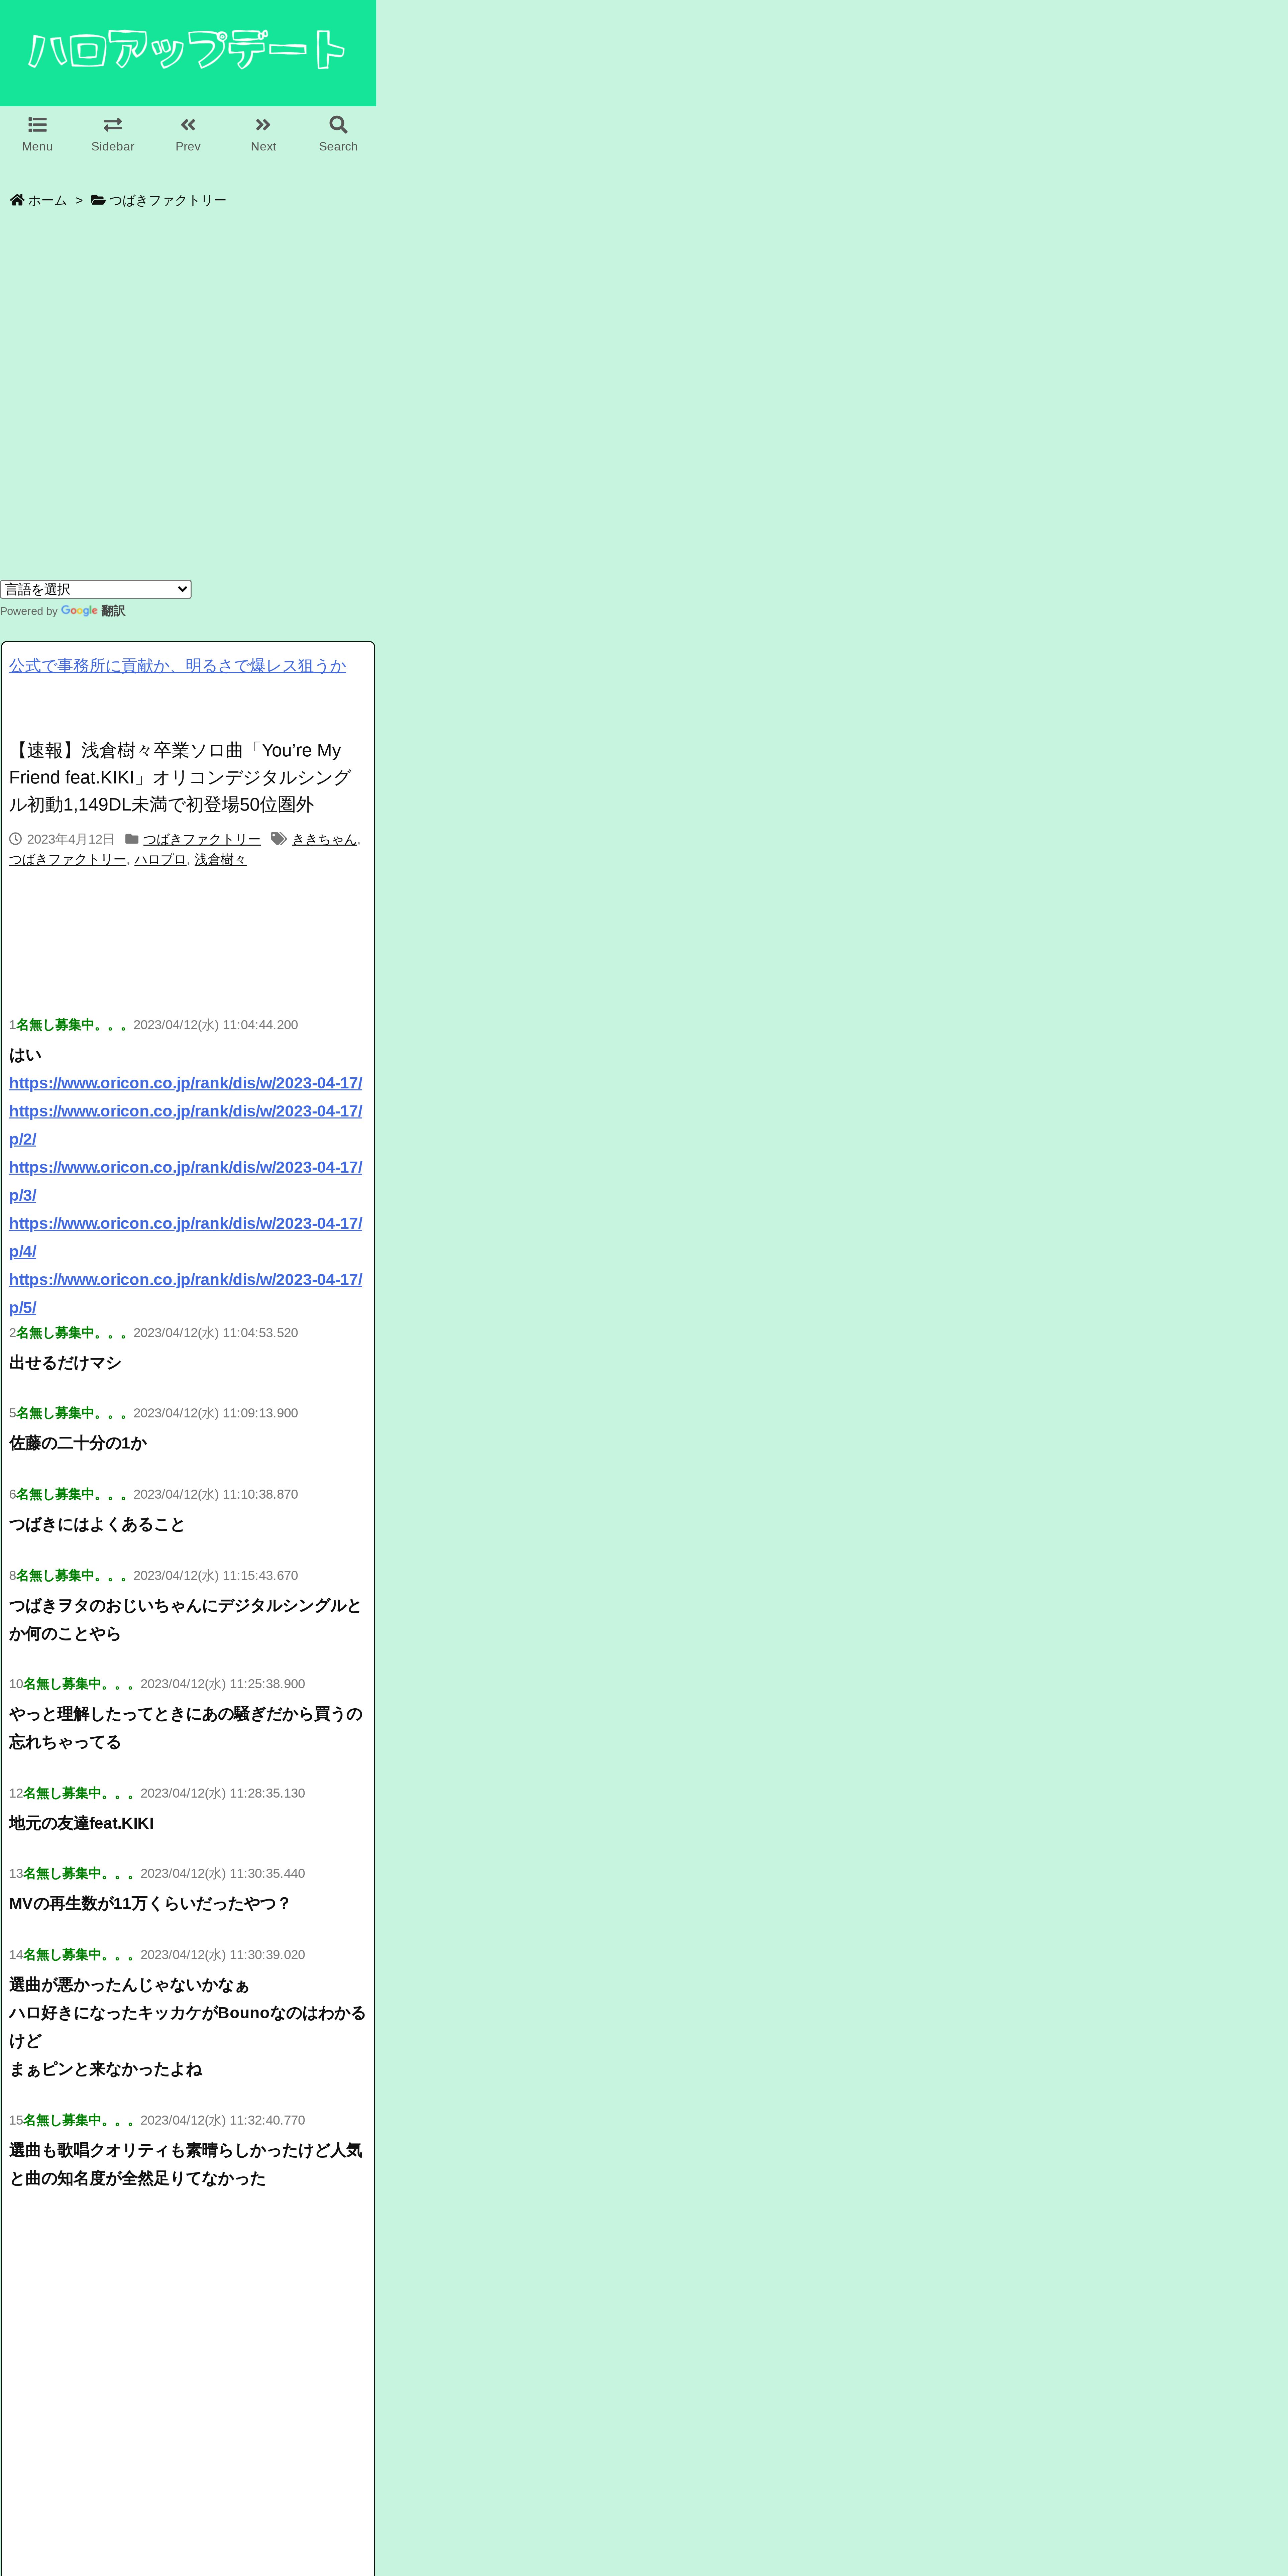
Task: Click post date 2023年4月12日
Action: [x=71, y=839]
